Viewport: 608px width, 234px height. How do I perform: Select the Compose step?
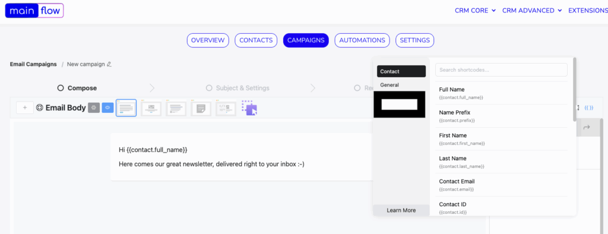77,88
